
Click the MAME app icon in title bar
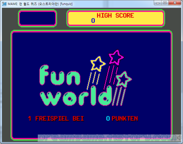(4, 4)
